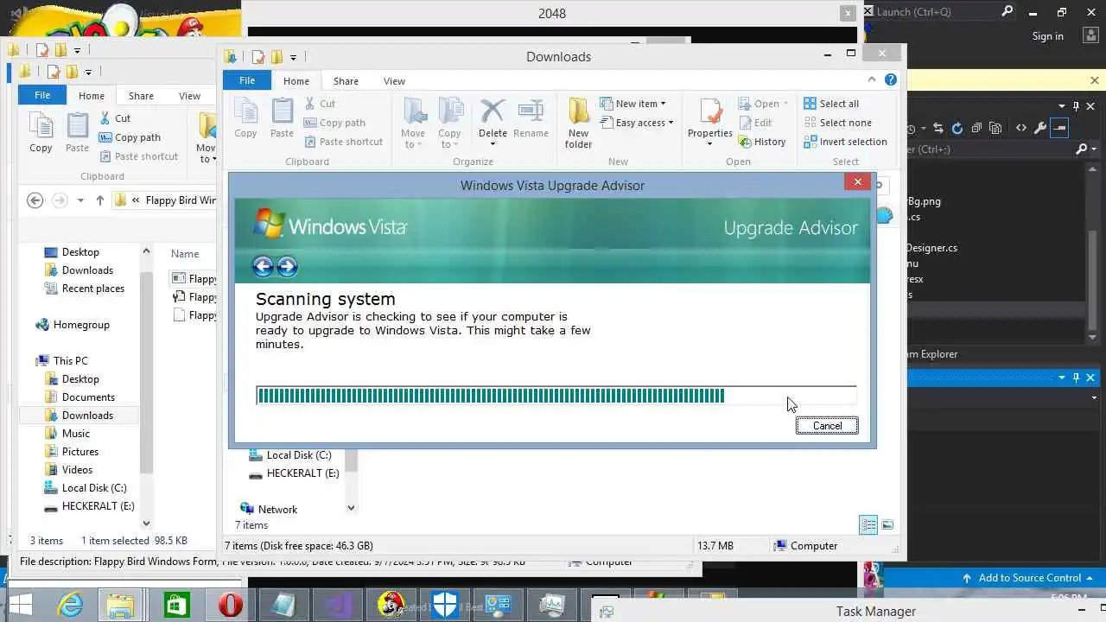This screenshot has height=622, width=1106.
Task: Open File tab in Flappy Bird window
Action: [42, 95]
